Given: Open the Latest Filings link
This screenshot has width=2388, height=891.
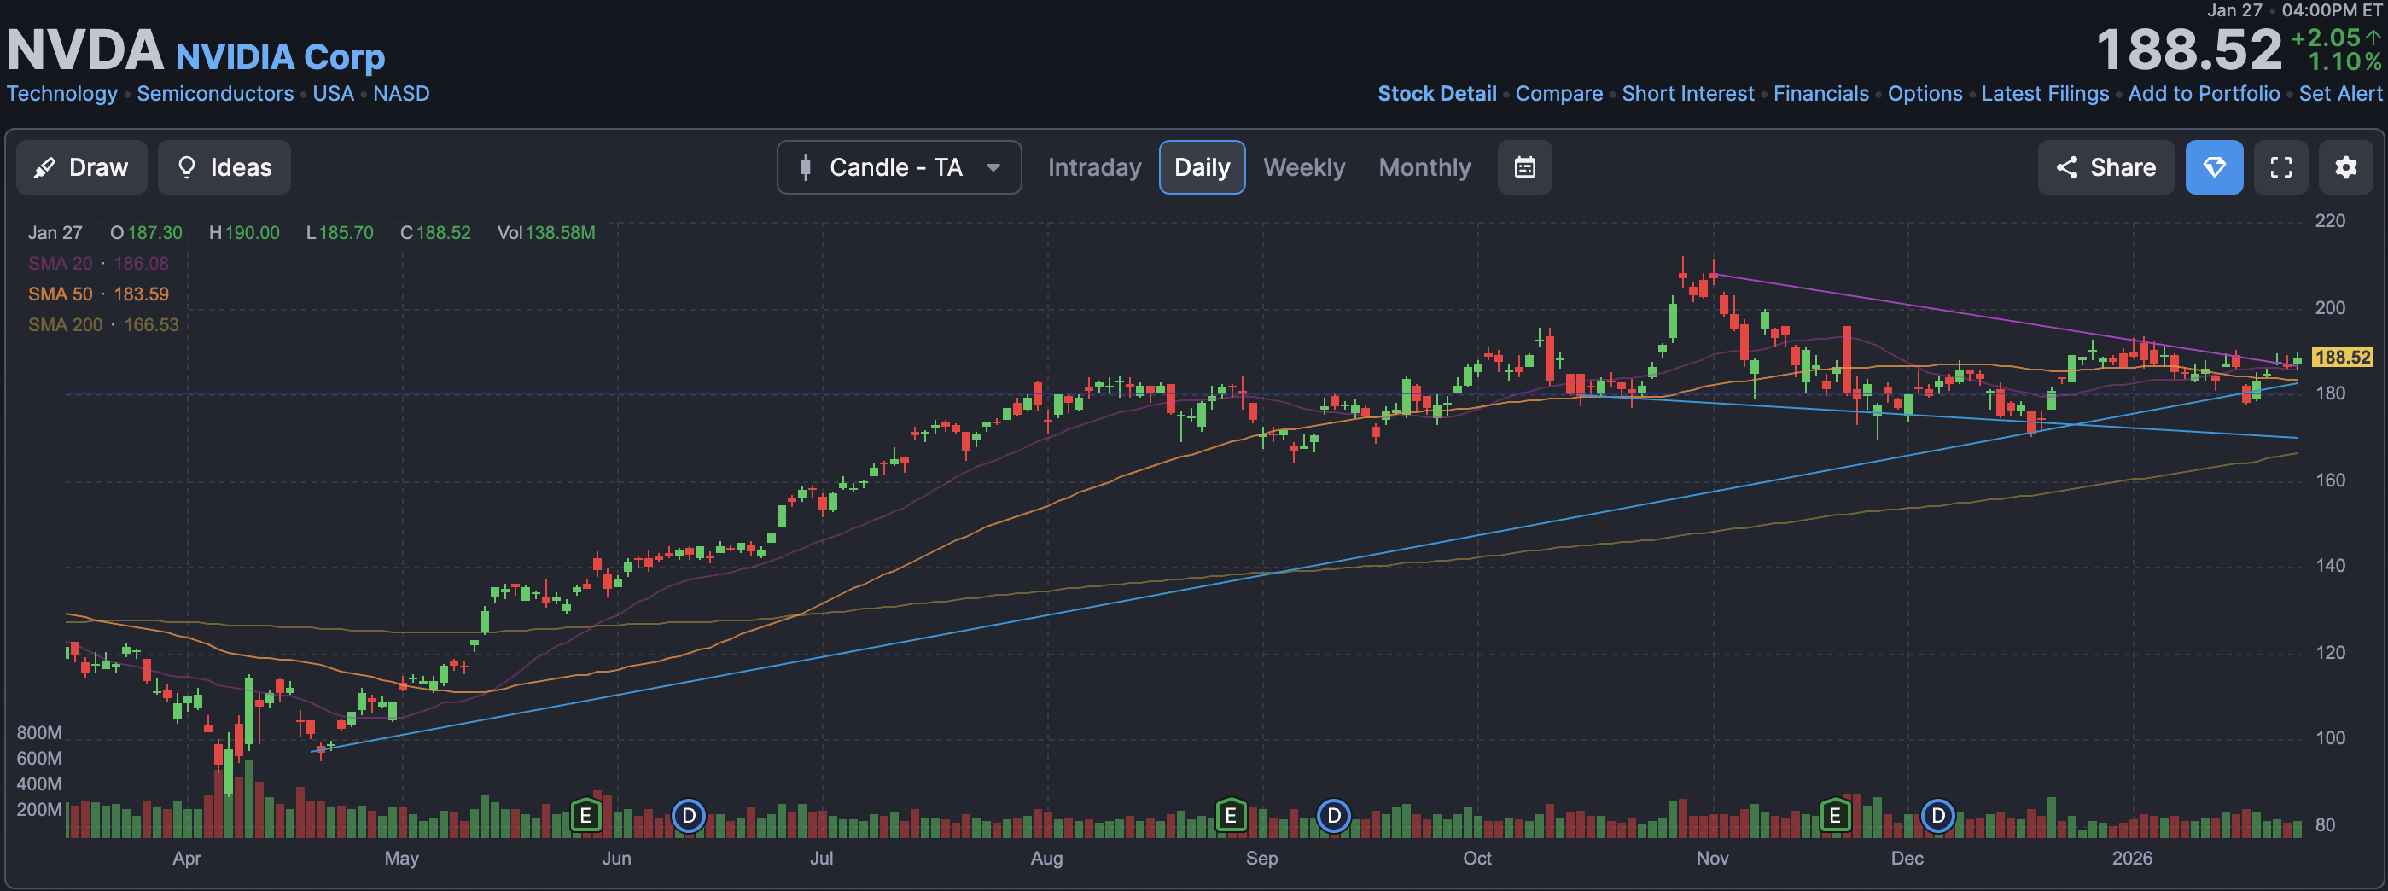Looking at the screenshot, I should point(2045,94).
